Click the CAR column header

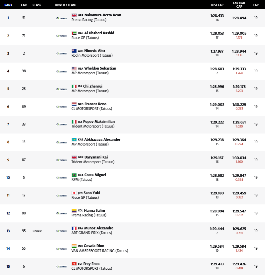coord(24,5)
